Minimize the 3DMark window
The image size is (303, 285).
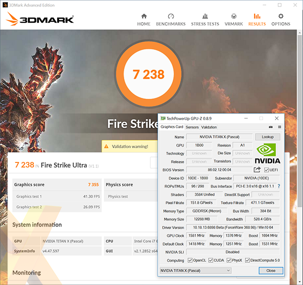[265, 5]
